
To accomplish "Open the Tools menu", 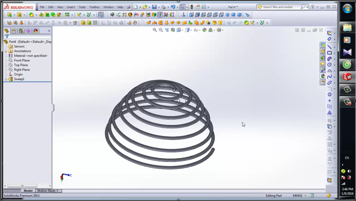I will [82, 7].
